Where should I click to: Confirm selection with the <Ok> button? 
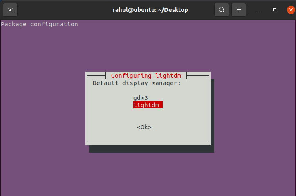pos(144,127)
